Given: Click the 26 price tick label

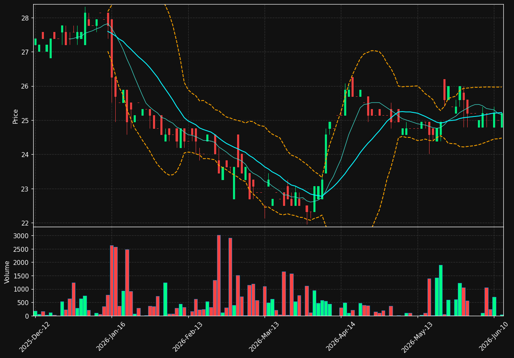Looking at the screenshot, I should pyautogui.click(x=25, y=86).
